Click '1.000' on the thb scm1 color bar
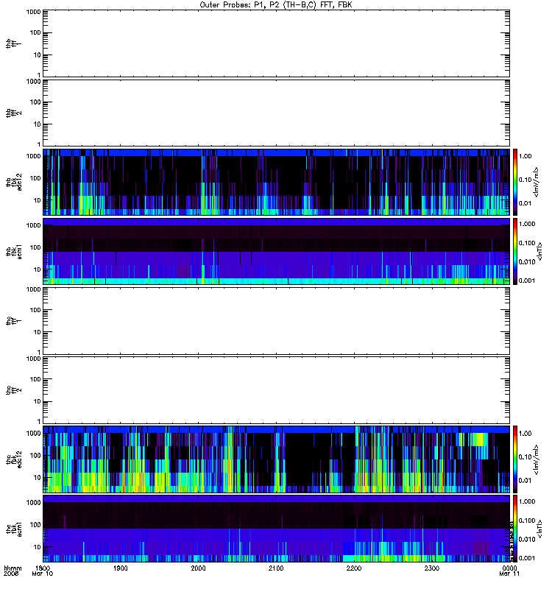The image size is (552, 589). 527,224
